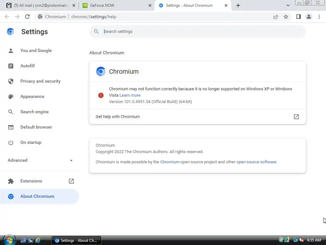Screen dimensions: 326x245
Task: Click Show Desktop in quick launch
Action: point(23,241)
